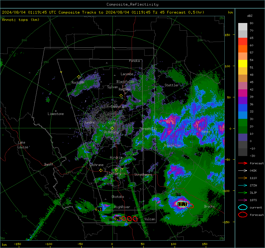
Task: Click the Drumheller city label
Action: coord(173,145)
